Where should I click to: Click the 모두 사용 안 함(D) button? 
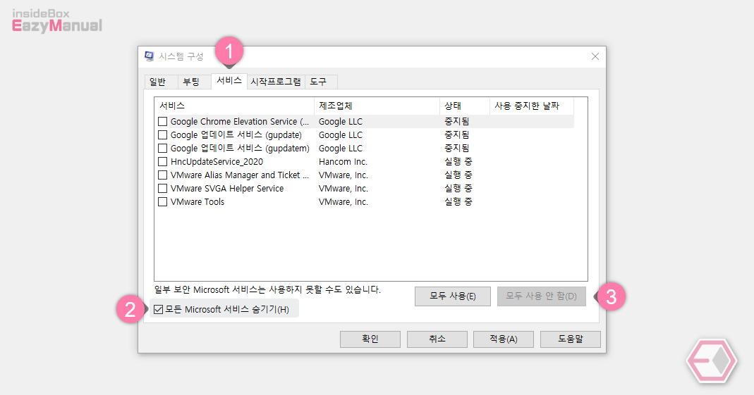542,296
